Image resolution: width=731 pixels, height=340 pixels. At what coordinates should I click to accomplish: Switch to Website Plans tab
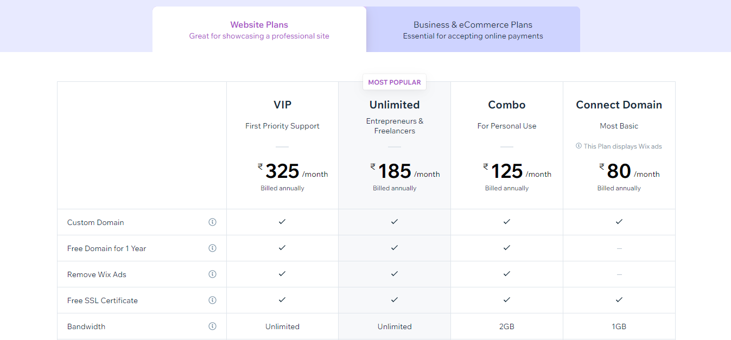point(259,29)
